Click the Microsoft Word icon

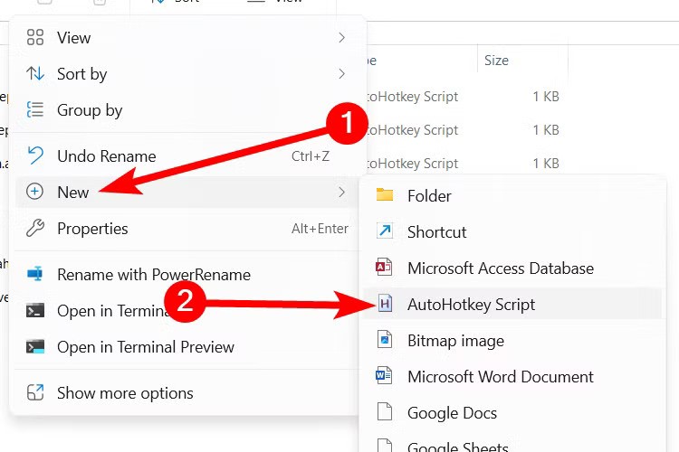(x=384, y=375)
